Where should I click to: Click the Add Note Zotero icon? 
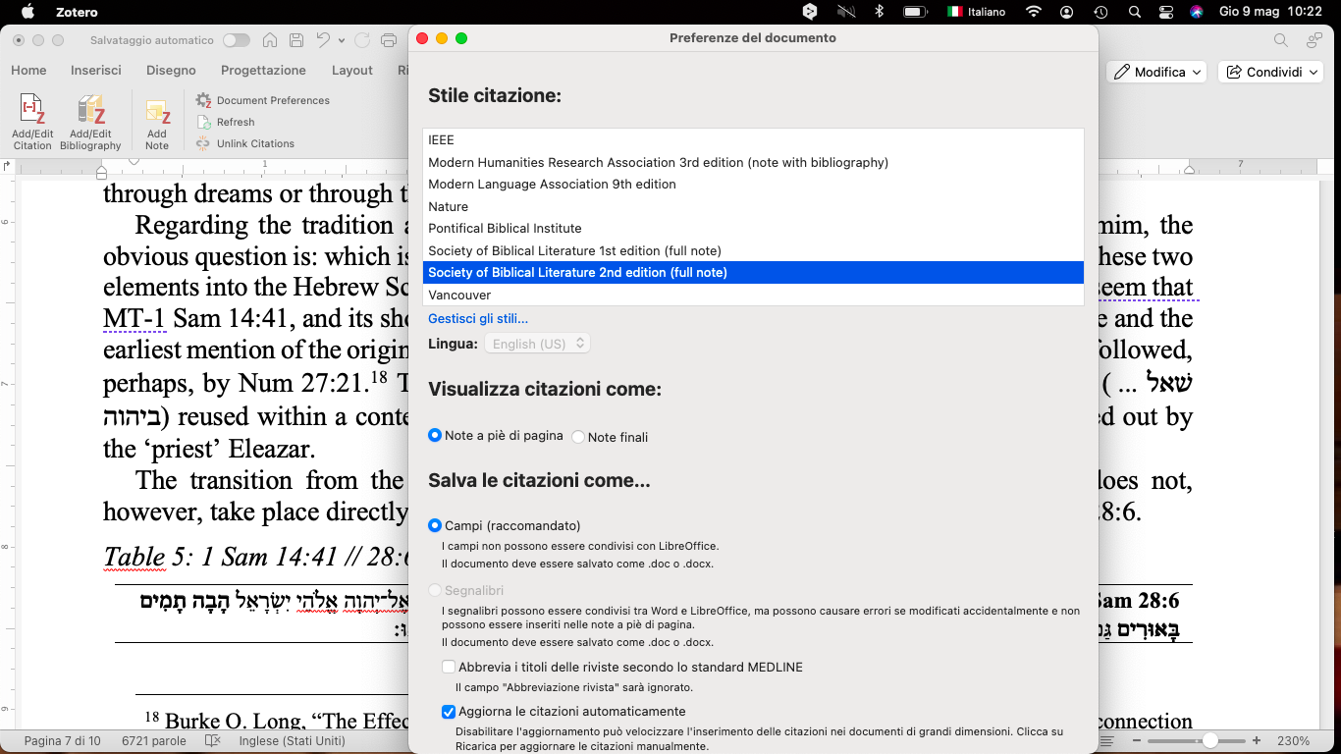(157, 124)
